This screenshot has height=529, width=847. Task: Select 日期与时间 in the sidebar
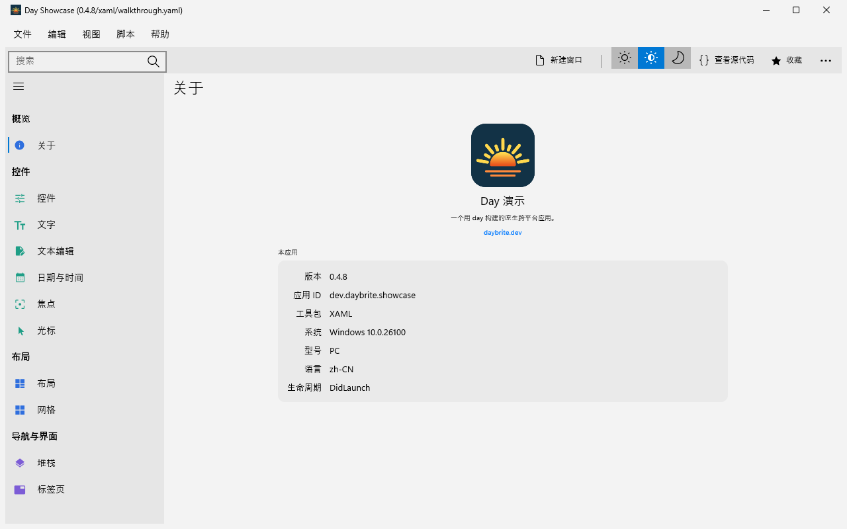85,278
